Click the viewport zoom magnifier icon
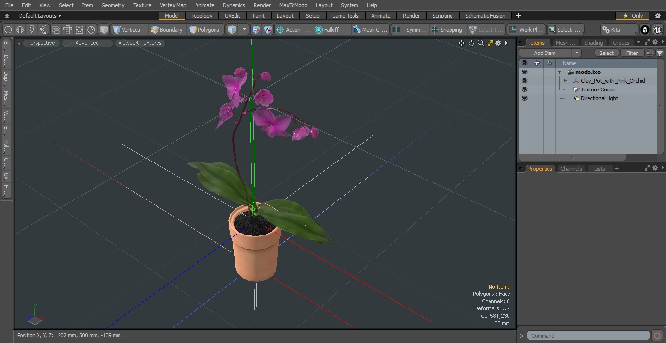Image resolution: width=666 pixels, height=343 pixels. point(481,43)
